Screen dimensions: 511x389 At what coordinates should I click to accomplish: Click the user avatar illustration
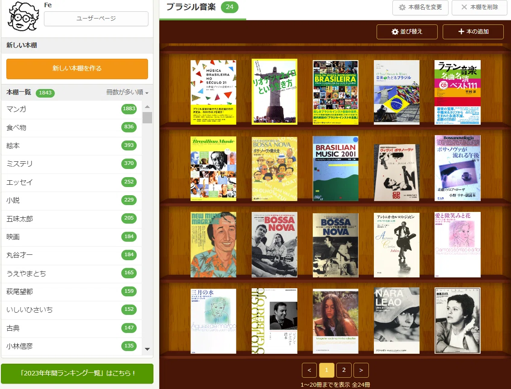pyautogui.click(x=23, y=16)
